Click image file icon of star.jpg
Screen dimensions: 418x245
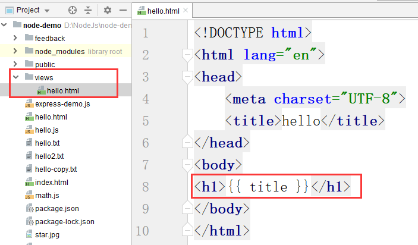click(x=29, y=234)
